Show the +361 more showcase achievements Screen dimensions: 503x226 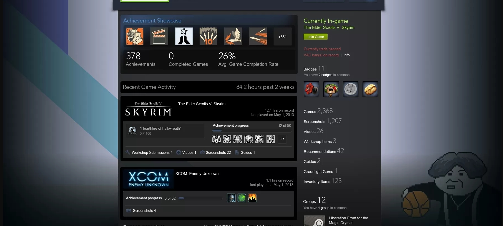click(283, 36)
